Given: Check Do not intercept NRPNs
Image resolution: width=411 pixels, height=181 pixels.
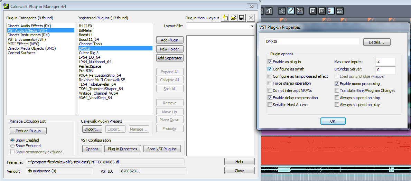Looking at the screenshot, I should 270,90.
